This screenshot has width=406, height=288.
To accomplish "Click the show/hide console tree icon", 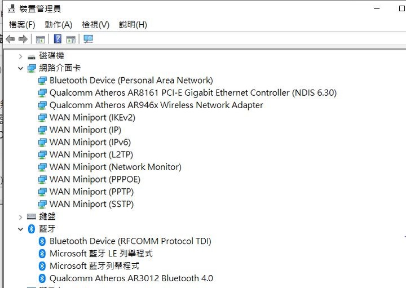I will 41,39.
